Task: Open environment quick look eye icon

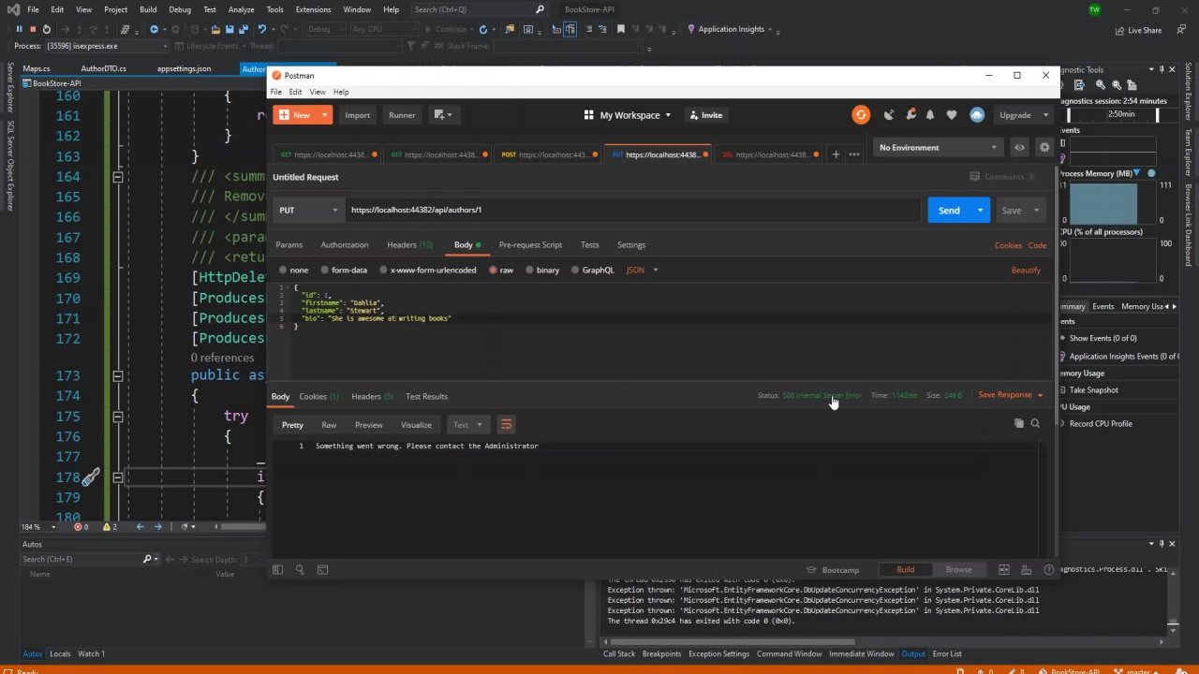Action: tap(1019, 148)
